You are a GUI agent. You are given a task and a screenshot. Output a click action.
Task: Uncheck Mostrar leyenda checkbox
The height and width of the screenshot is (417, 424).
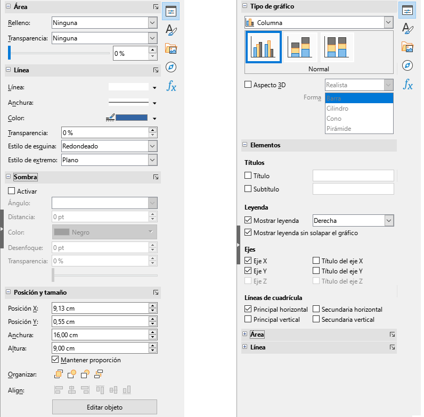[248, 221]
